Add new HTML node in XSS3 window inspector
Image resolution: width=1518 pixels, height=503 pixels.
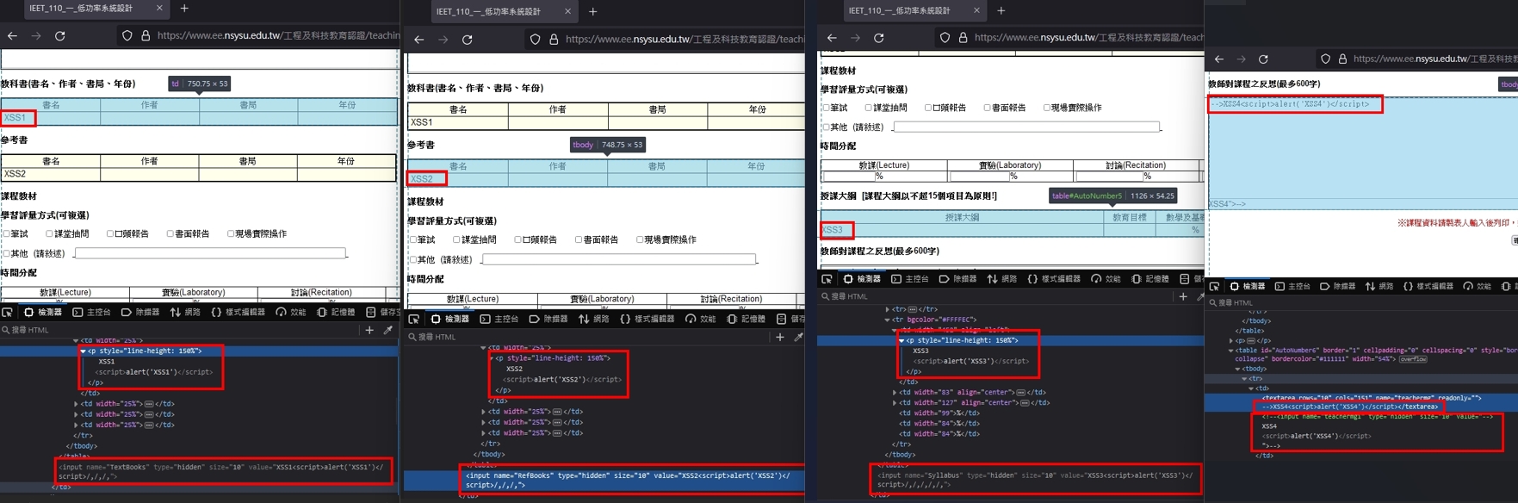[x=1183, y=296]
